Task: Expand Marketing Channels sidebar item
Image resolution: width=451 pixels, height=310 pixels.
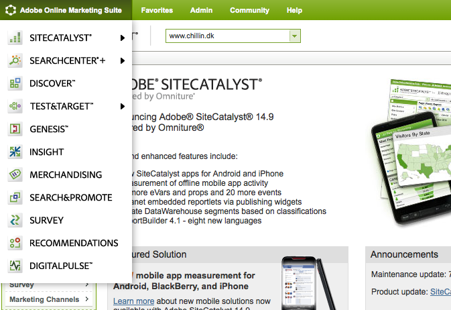Action: pyautogui.click(x=49, y=299)
